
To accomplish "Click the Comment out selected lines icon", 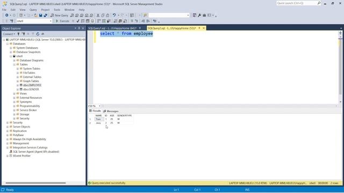I will pos(132,21).
